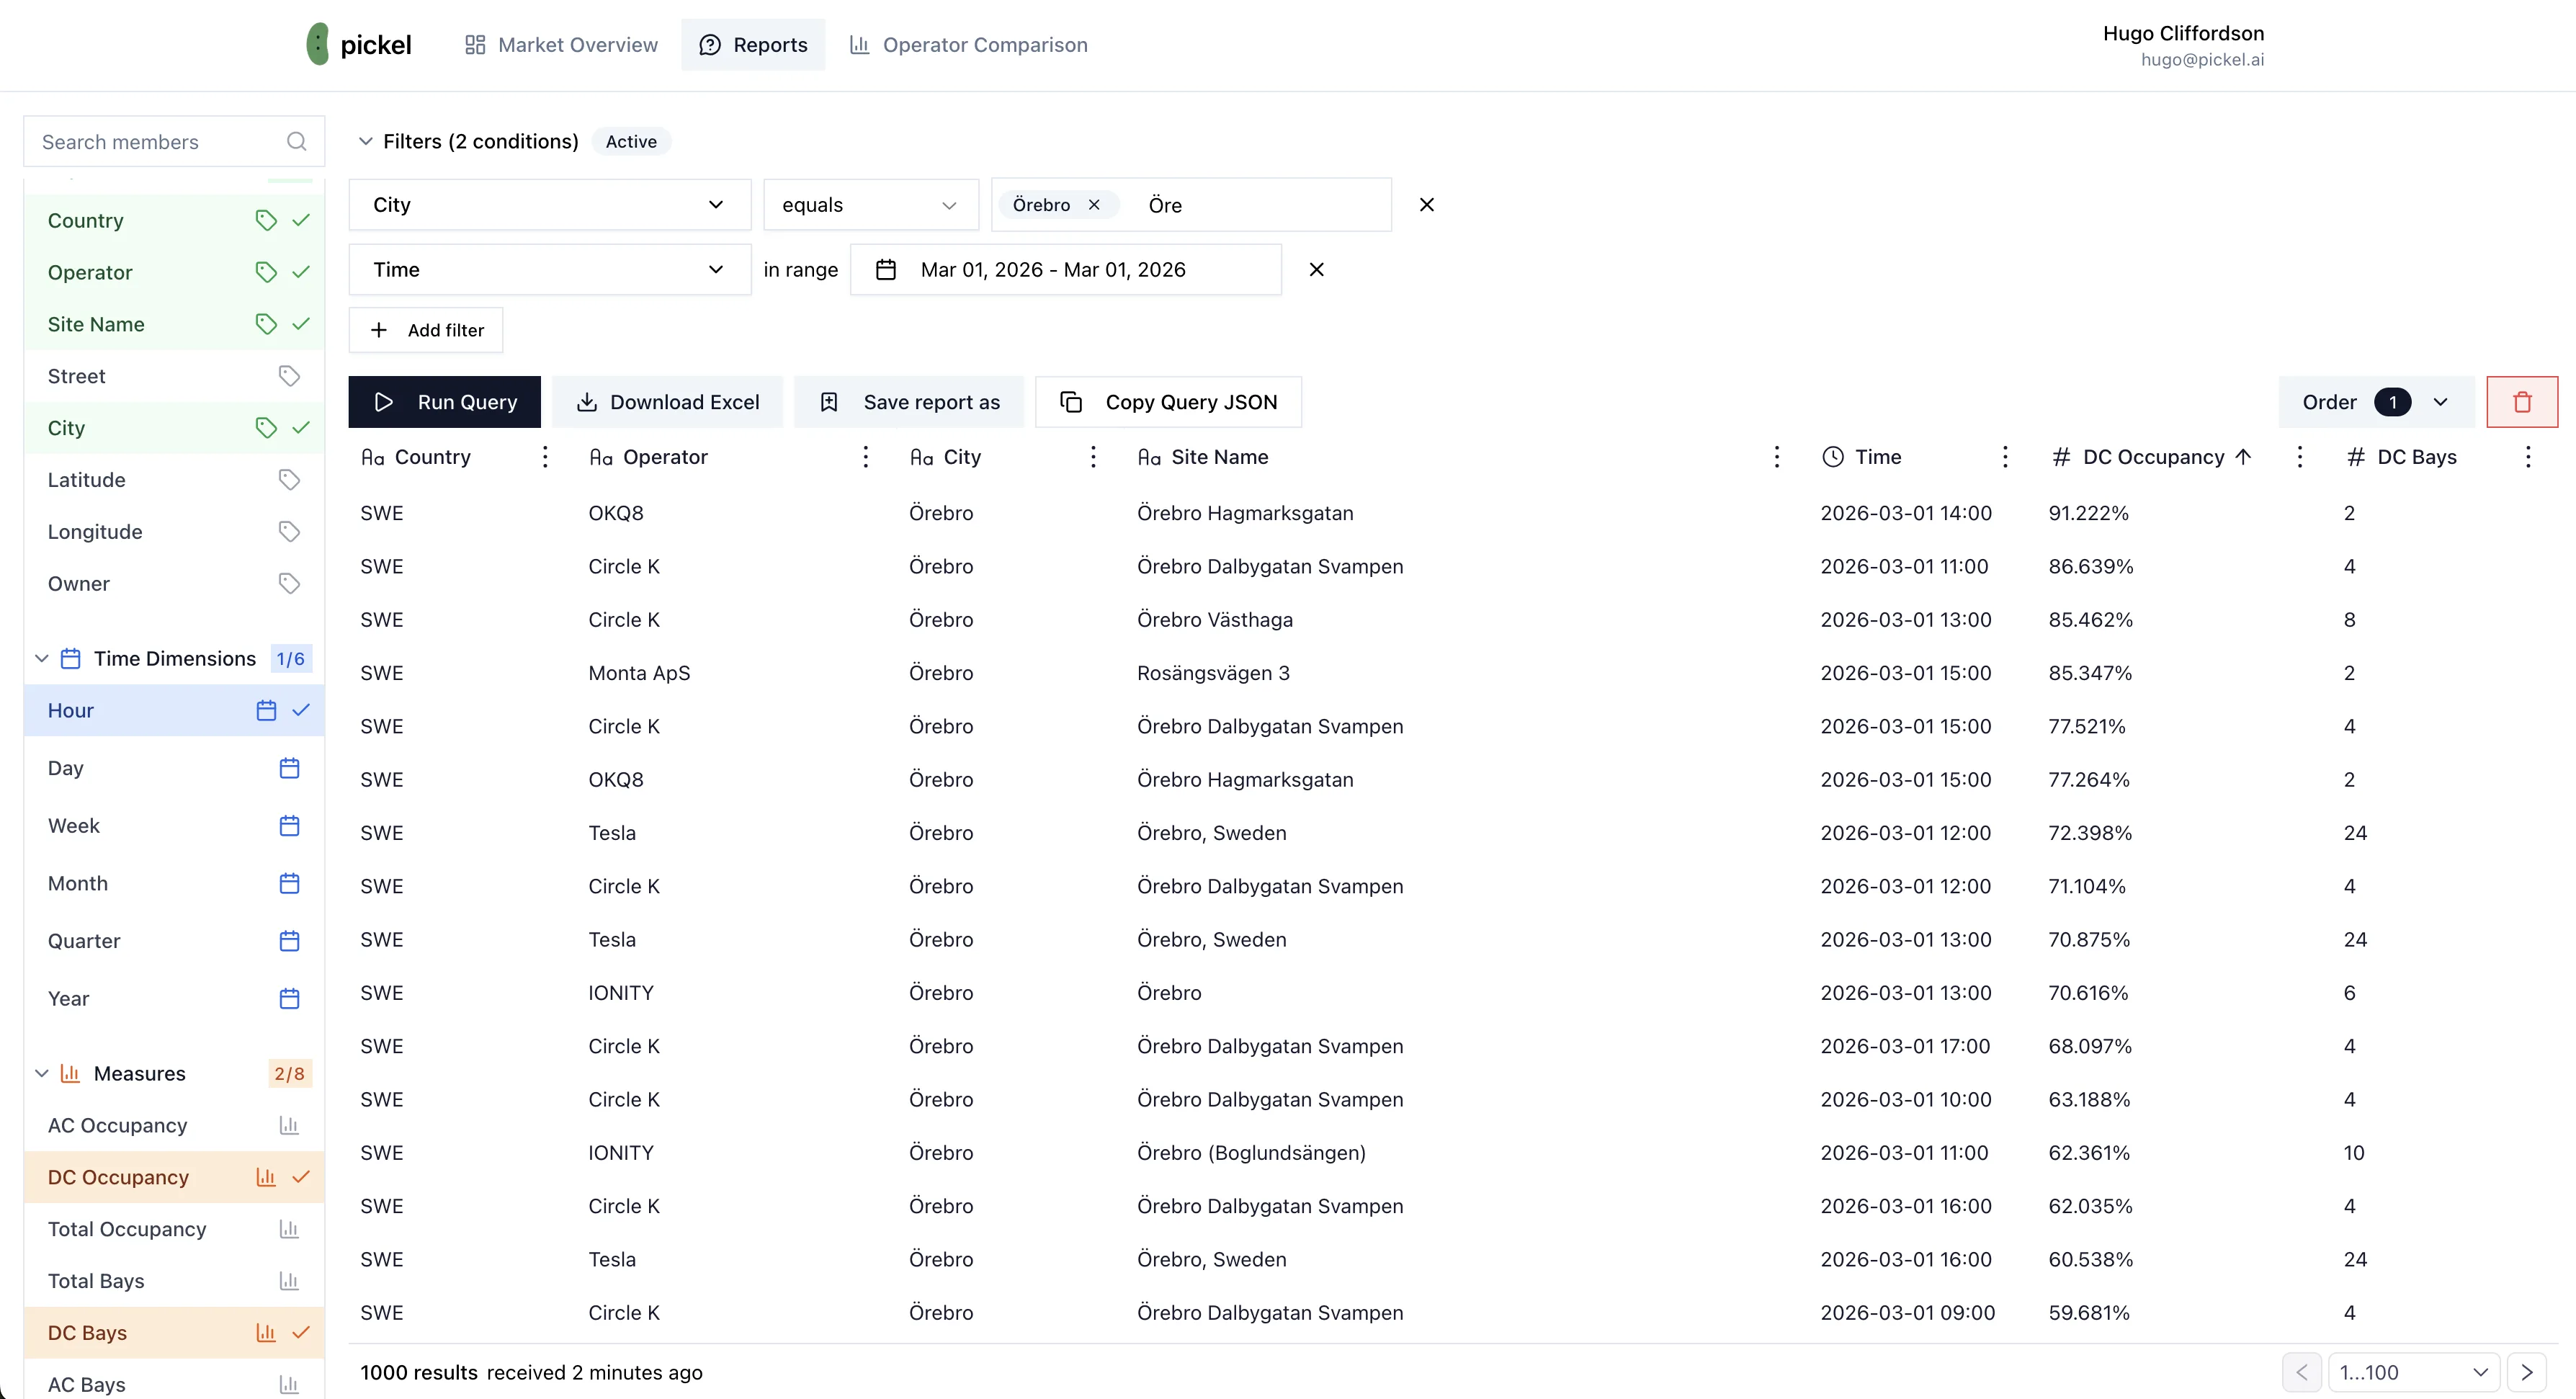Open Market Overview tab
The image size is (2576, 1399).
pyautogui.click(x=561, y=45)
